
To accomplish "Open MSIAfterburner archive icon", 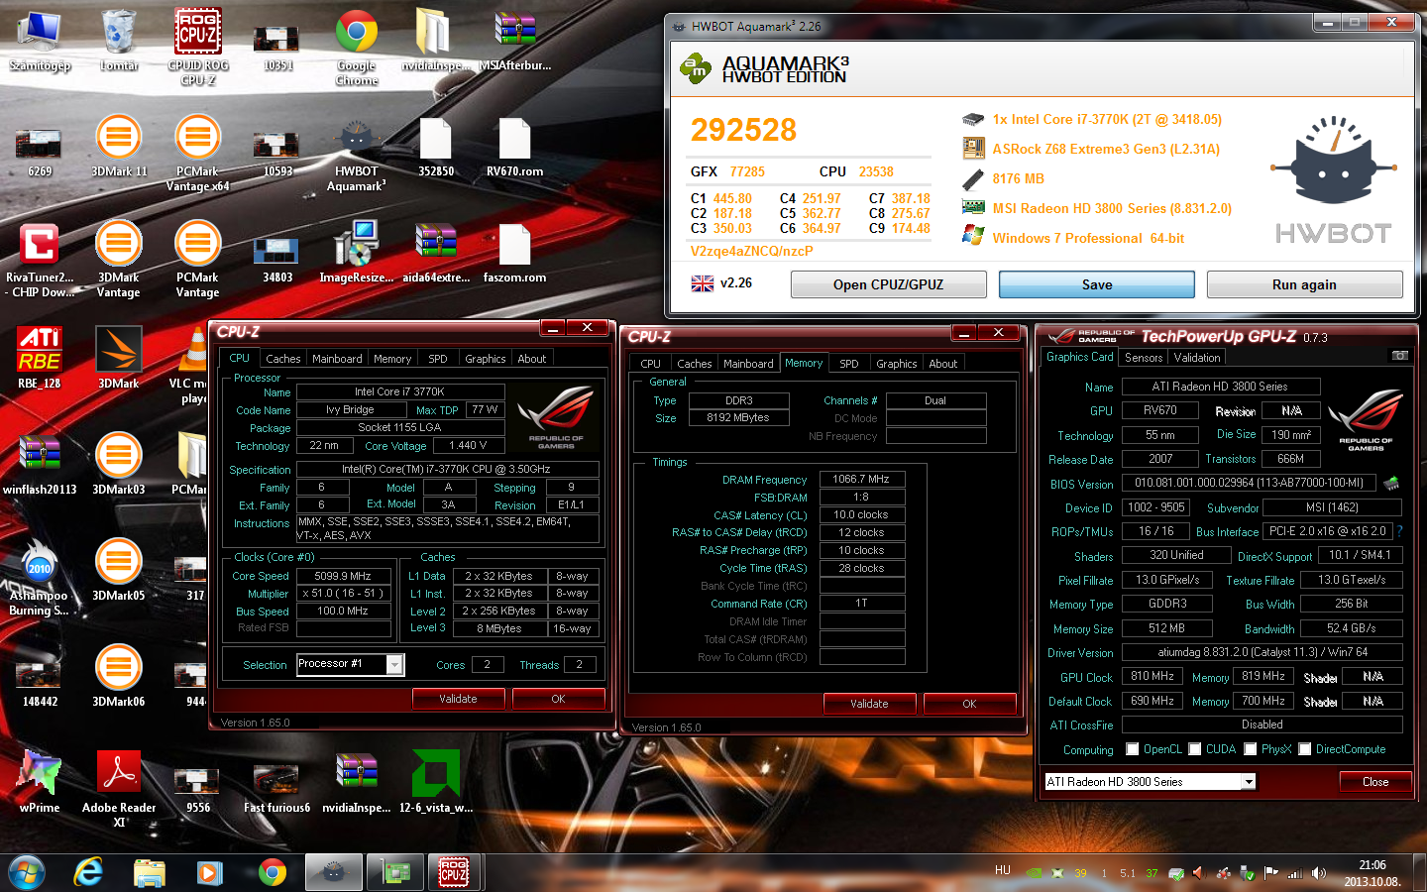I will [515, 40].
